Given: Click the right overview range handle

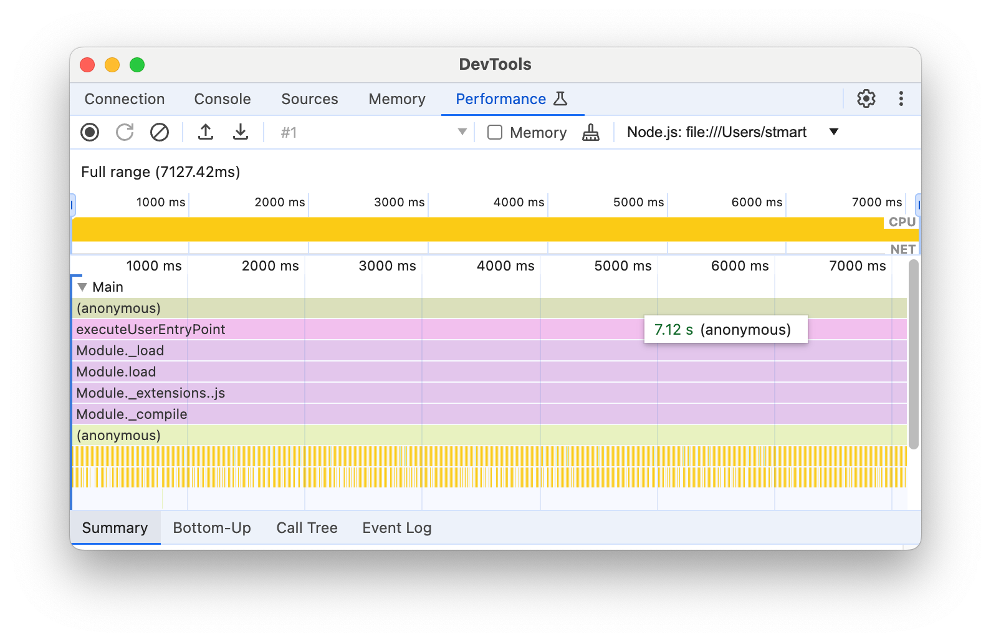Looking at the screenshot, I should click(x=918, y=204).
